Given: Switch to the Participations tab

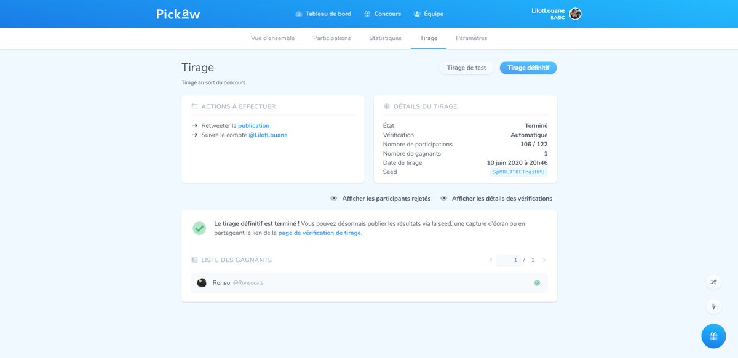Looking at the screenshot, I should tap(332, 38).
